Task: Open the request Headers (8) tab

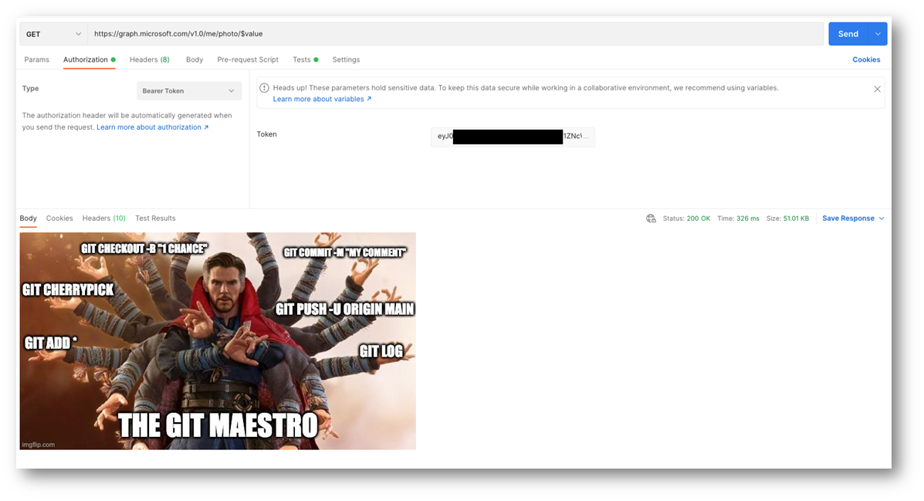Action: tap(150, 59)
